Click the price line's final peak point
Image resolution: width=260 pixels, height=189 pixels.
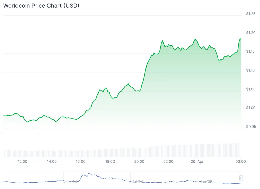(240, 39)
